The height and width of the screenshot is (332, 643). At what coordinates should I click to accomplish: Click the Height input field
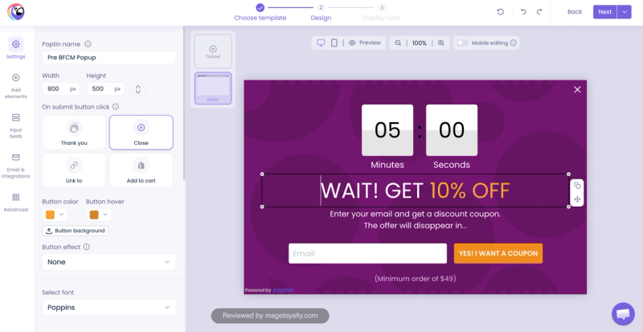(105, 88)
